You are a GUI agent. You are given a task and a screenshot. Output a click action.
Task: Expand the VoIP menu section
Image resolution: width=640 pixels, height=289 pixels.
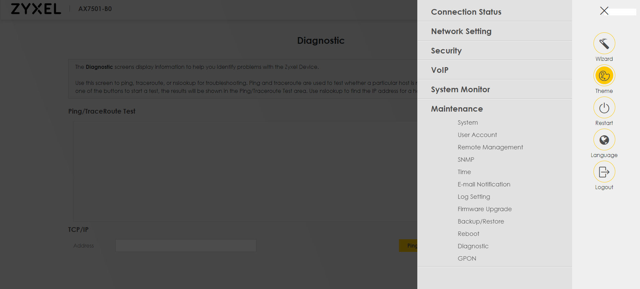(439, 70)
